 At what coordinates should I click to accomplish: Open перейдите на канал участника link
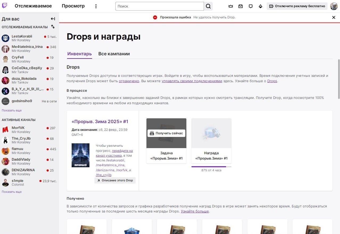coord(114,153)
